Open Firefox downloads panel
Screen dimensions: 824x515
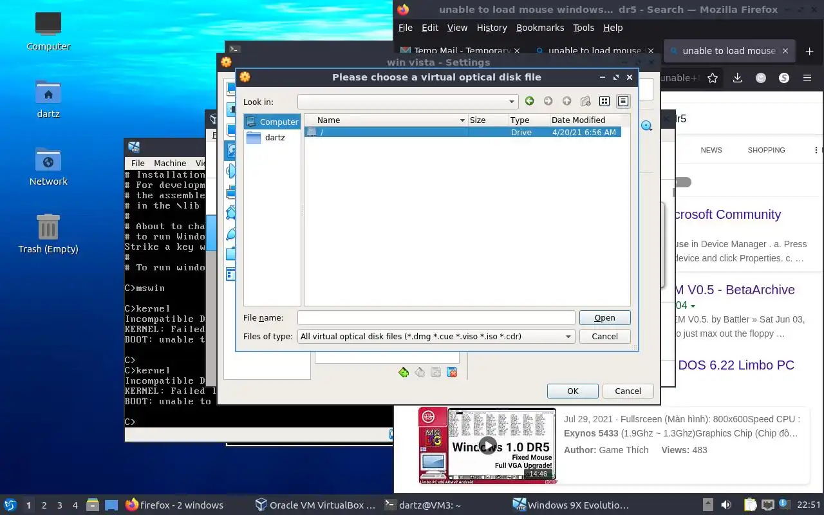738,78
